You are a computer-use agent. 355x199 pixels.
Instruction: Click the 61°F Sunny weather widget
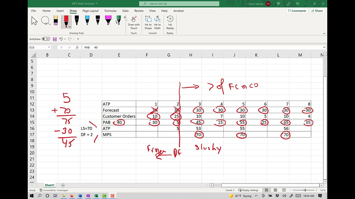pyautogui.click(x=240, y=196)
